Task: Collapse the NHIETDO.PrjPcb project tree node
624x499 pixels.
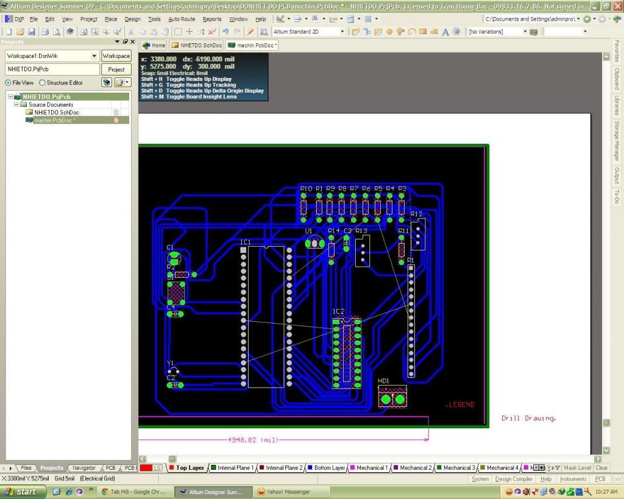Action: pyautogui.click(x=10, y=97)
